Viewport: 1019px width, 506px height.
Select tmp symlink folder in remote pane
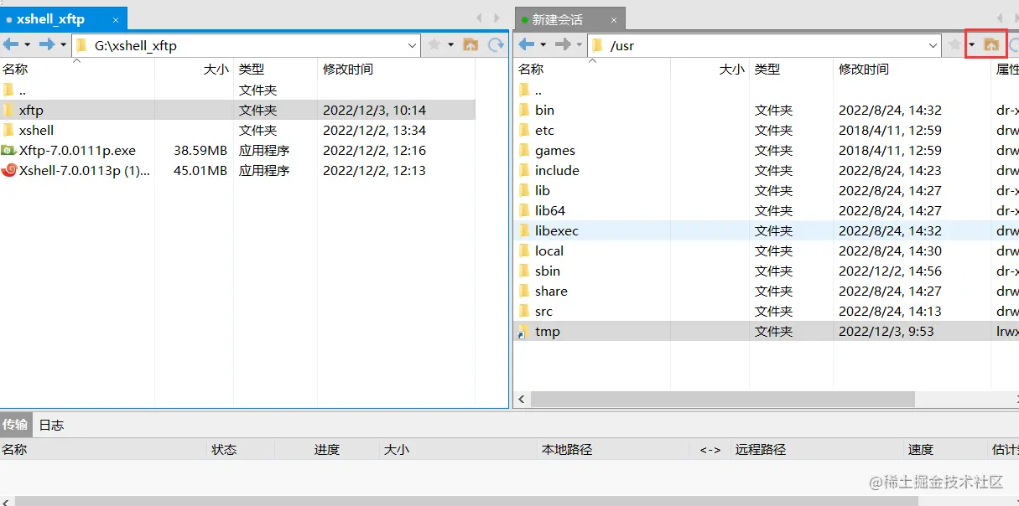pos(767,331)
